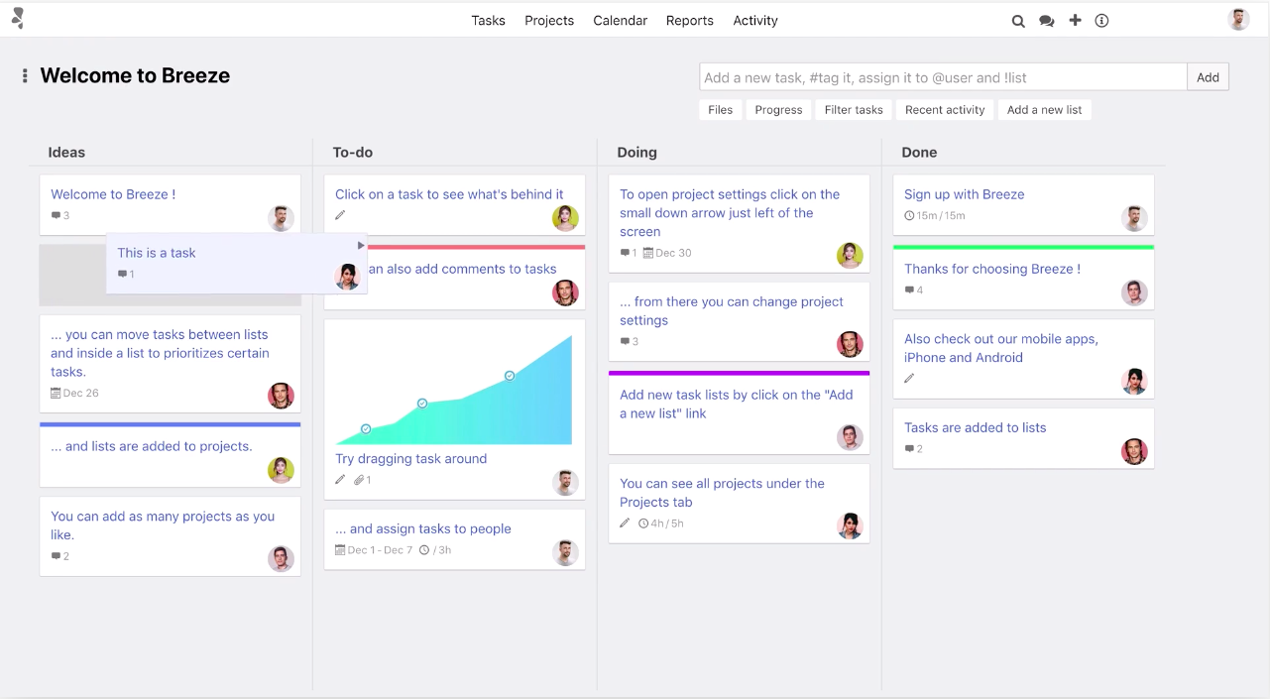
Task: Click graph checkpoint marker on chart peak
Action: click(510, 376)
